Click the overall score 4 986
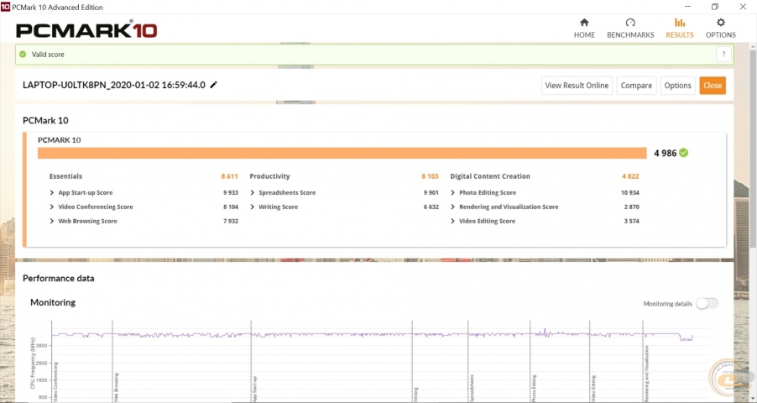 (x=666, y=153)
